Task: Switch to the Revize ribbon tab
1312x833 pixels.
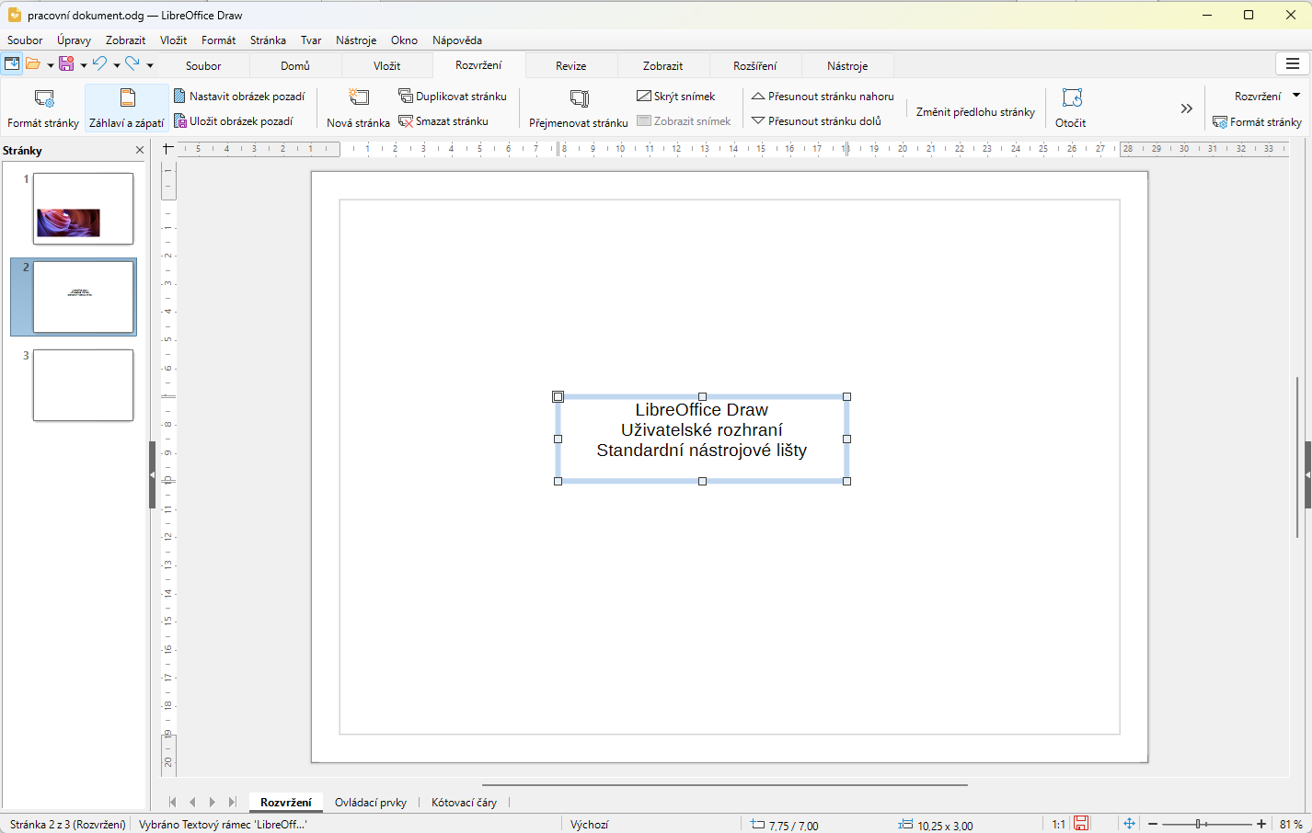Action: point(571,65)
